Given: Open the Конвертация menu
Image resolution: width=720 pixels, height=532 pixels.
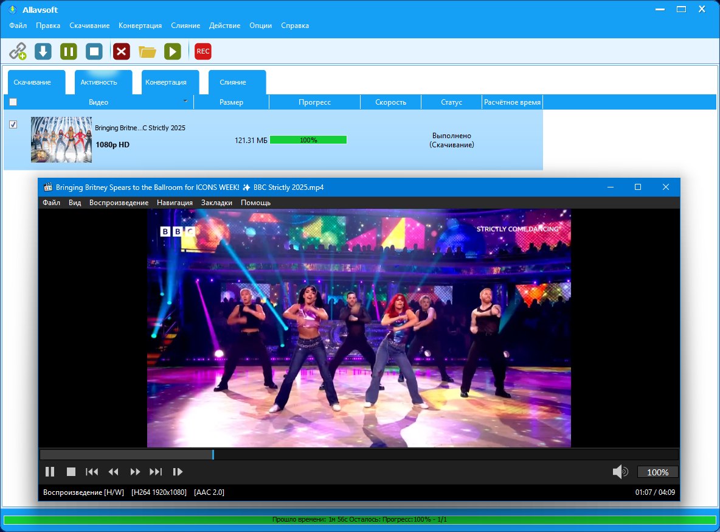Looking at the screenshot, I should (140, 26).
